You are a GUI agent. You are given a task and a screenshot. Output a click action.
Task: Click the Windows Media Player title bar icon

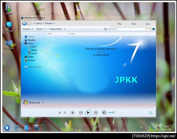coord(22,18)
